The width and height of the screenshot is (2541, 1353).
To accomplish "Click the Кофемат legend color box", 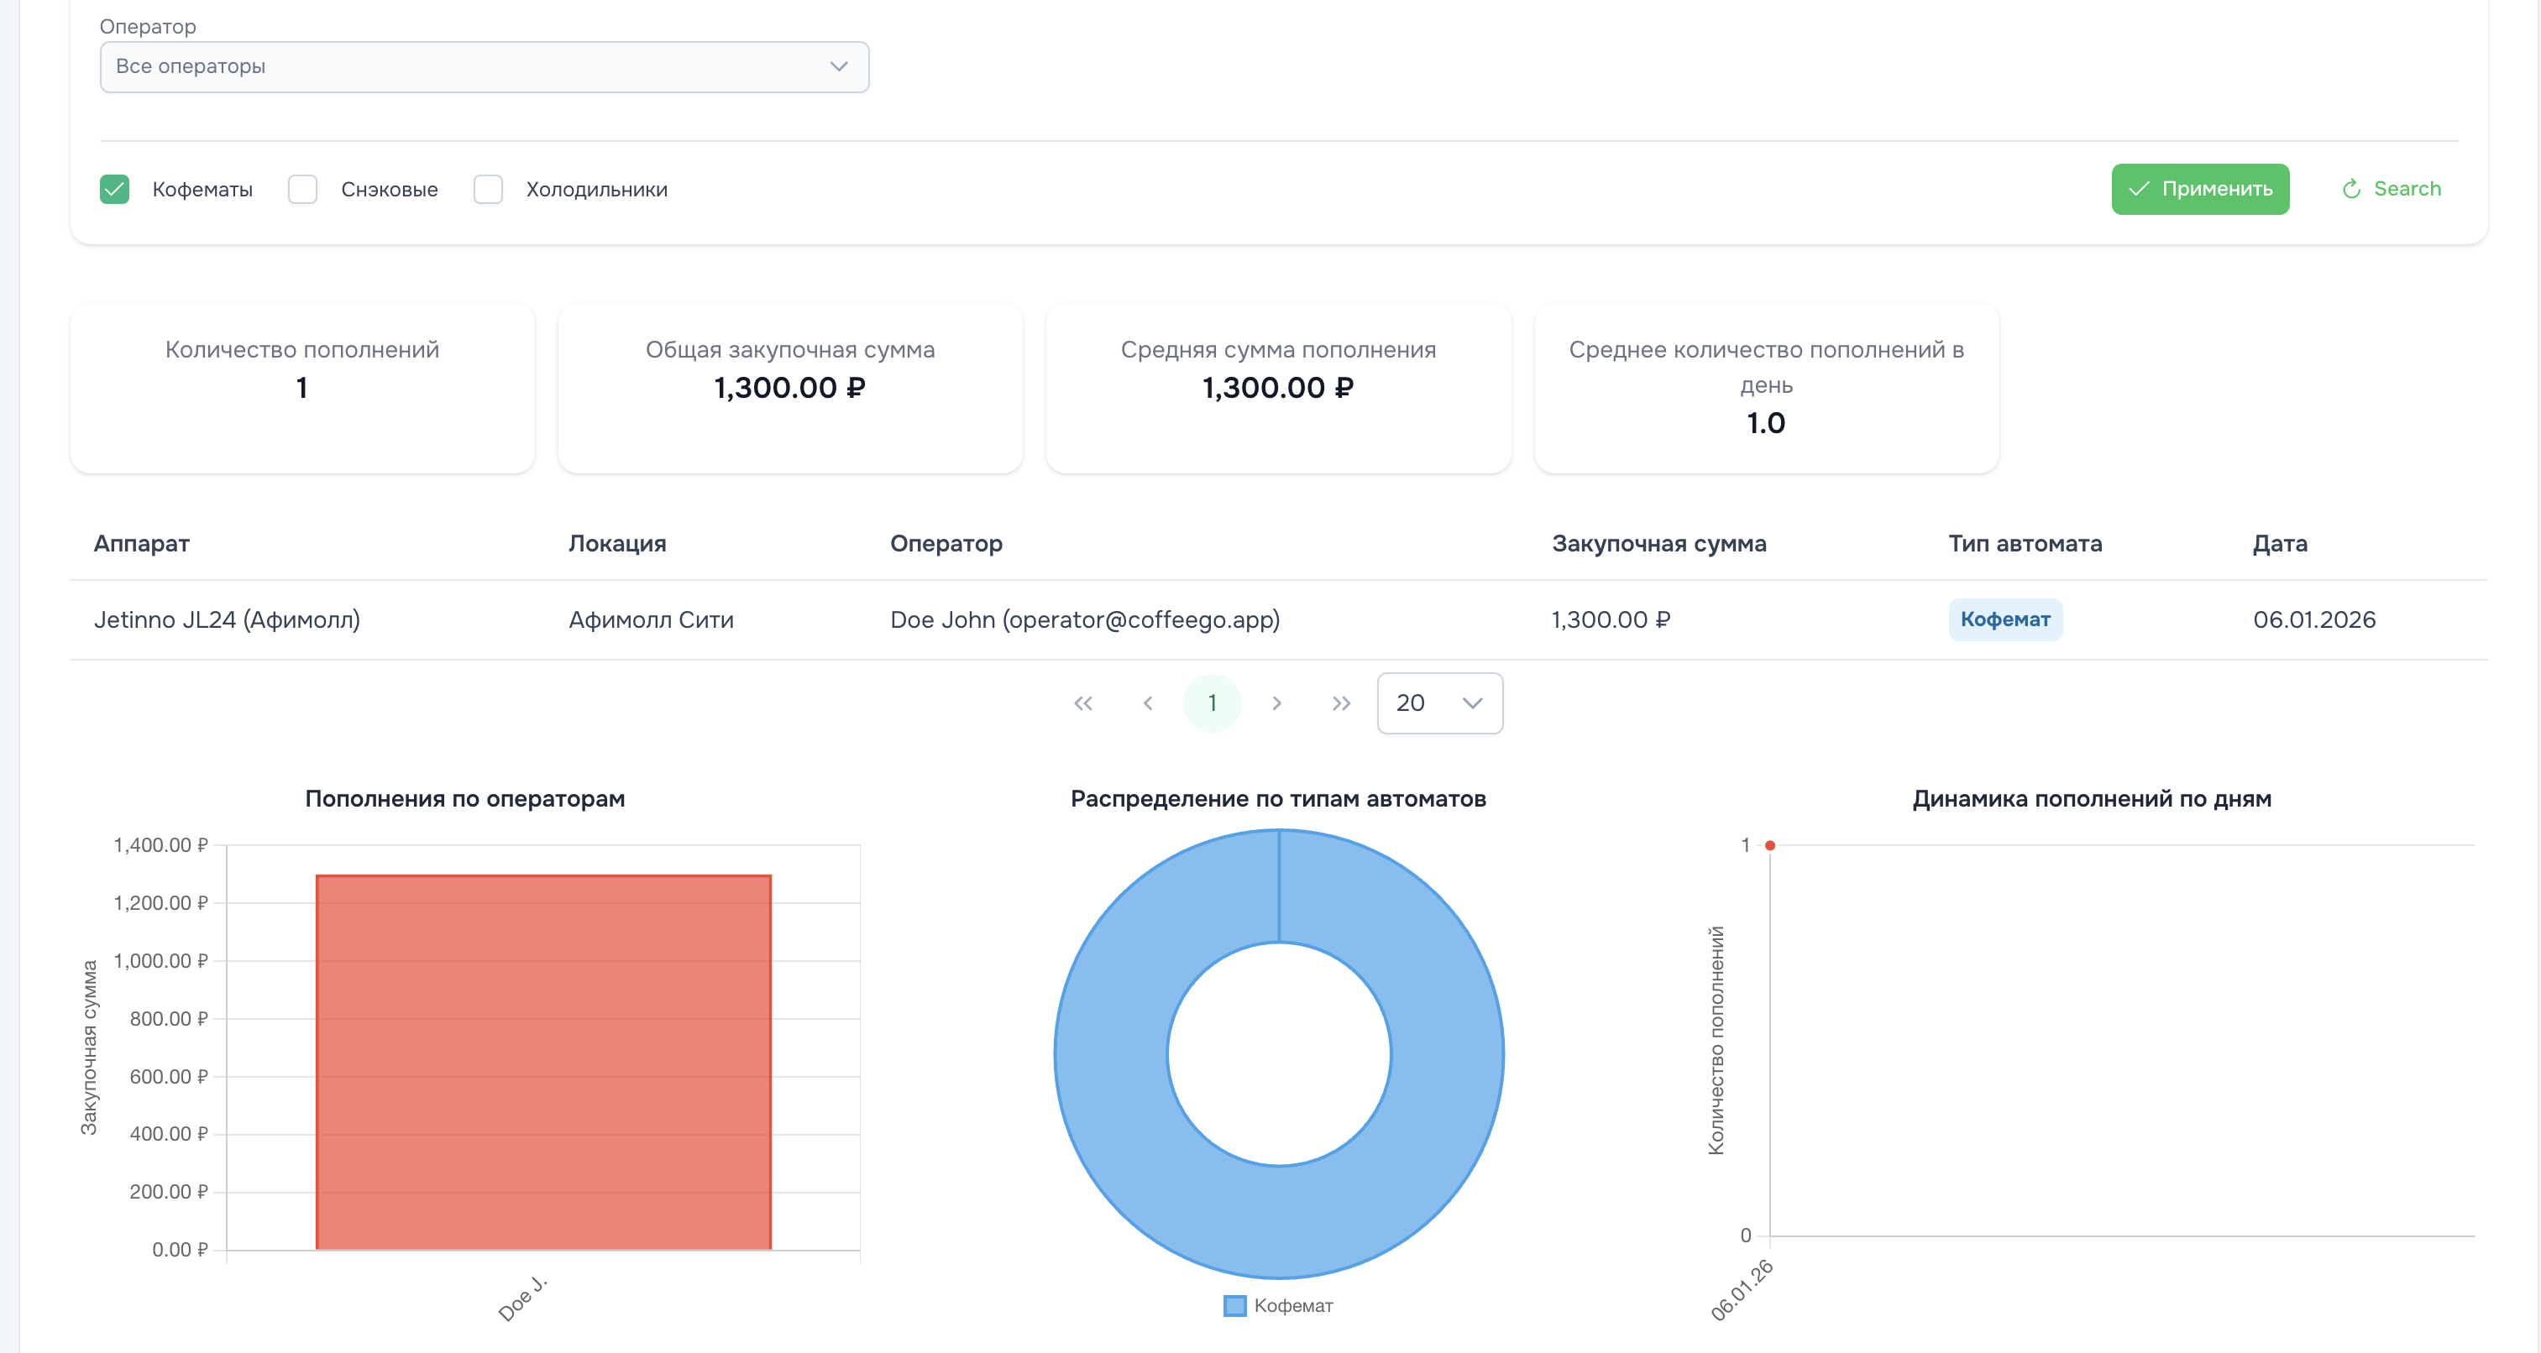I will click(1234, 1306).
